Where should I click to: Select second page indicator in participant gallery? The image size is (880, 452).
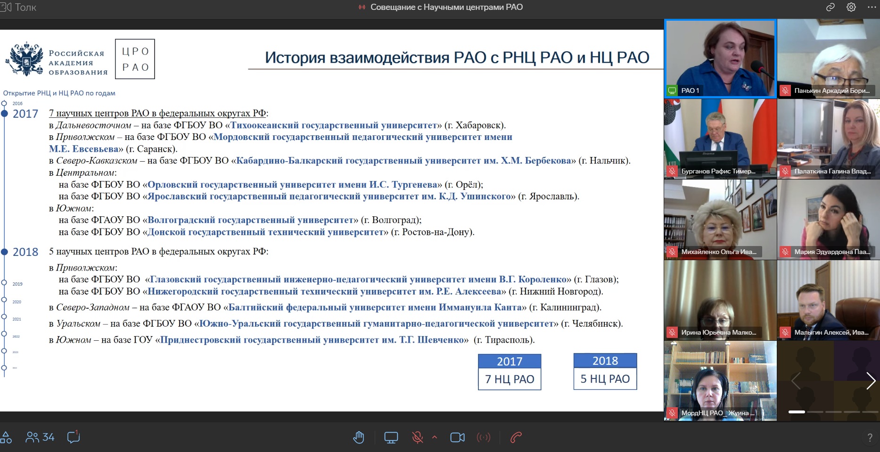(x=815, y=412)
